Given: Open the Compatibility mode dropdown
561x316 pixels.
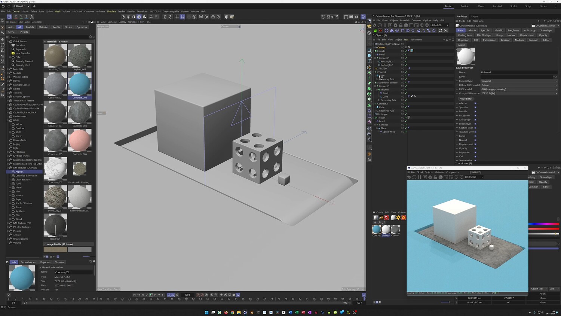Looking at the screenshot, I should pos(519,93).
